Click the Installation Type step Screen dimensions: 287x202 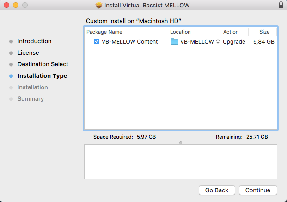(x=42, y=75)
